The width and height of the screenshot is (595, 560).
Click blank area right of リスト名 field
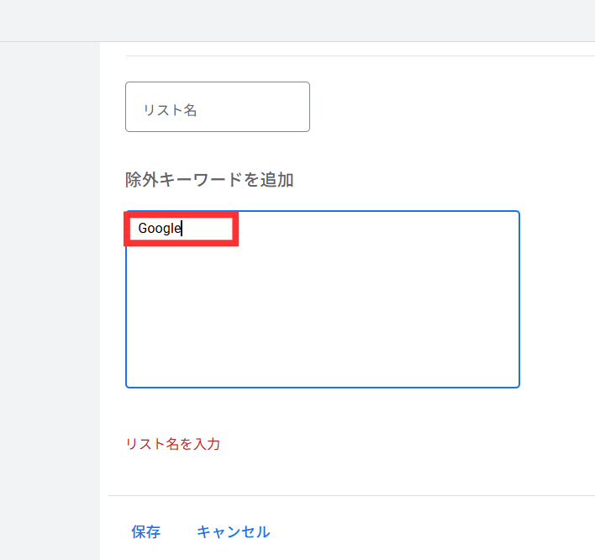pyautogui.click(x=451, y=107)
